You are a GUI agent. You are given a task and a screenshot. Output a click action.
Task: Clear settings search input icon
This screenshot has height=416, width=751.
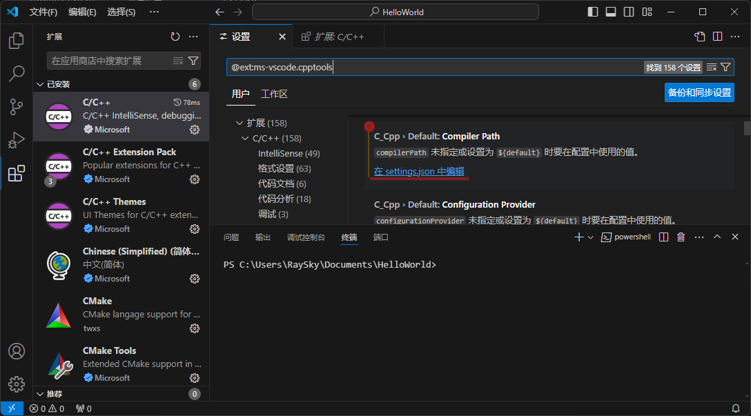(712, 68)
